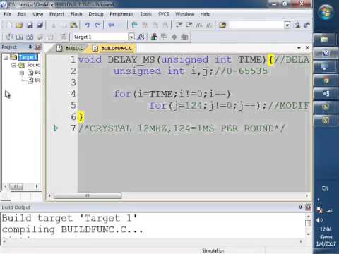
Task: Unindent the selected lines
Action: [189, 25]
